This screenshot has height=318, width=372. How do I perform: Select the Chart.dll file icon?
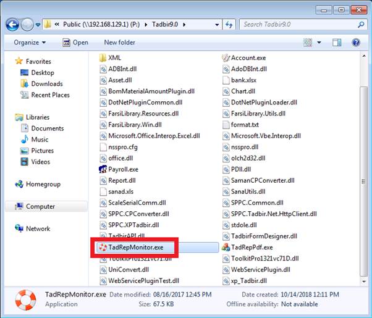coord(226,91)
